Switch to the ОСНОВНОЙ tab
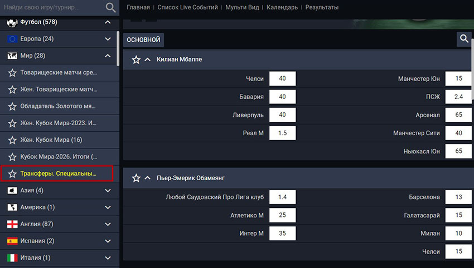The image size is (474, 268). 143,40
